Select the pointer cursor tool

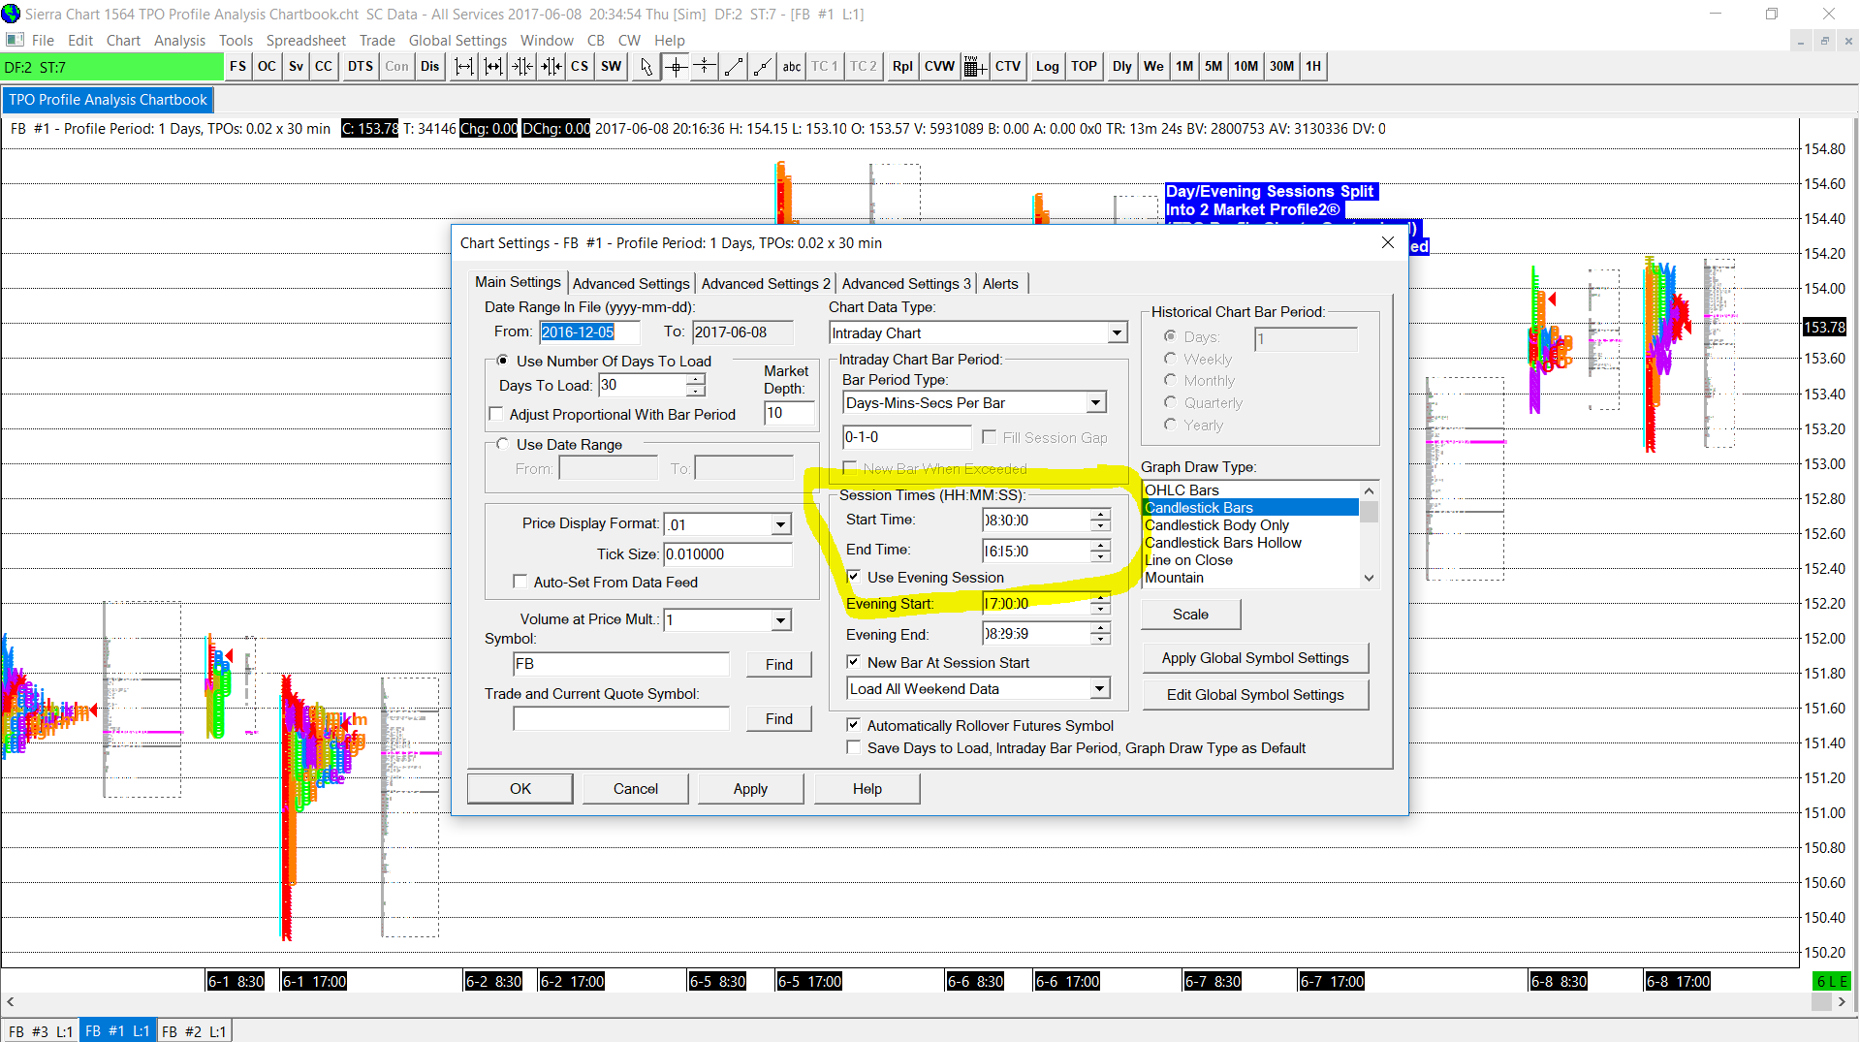[646, 67]
